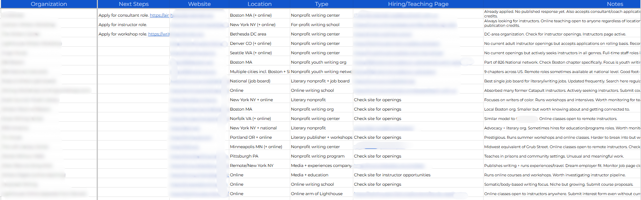641x200 pixels.
Task: Select 'No current adult instructor openings' note
Action: point(562,43)
